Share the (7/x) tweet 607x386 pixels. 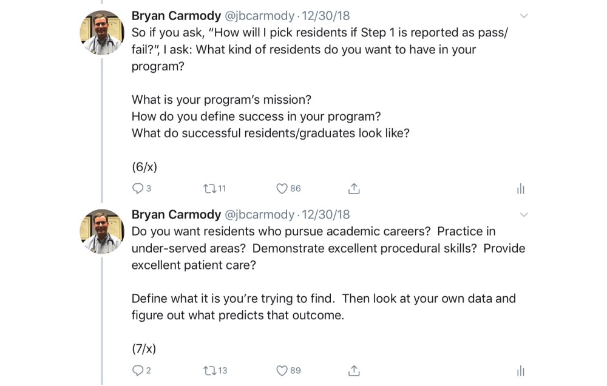pyautogui.click(x=354, y=370)
